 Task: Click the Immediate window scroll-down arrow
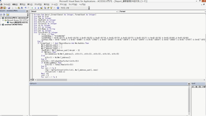(x=189, y=114)
